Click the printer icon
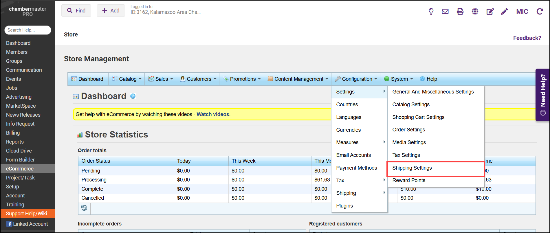 tap(460, 12)
